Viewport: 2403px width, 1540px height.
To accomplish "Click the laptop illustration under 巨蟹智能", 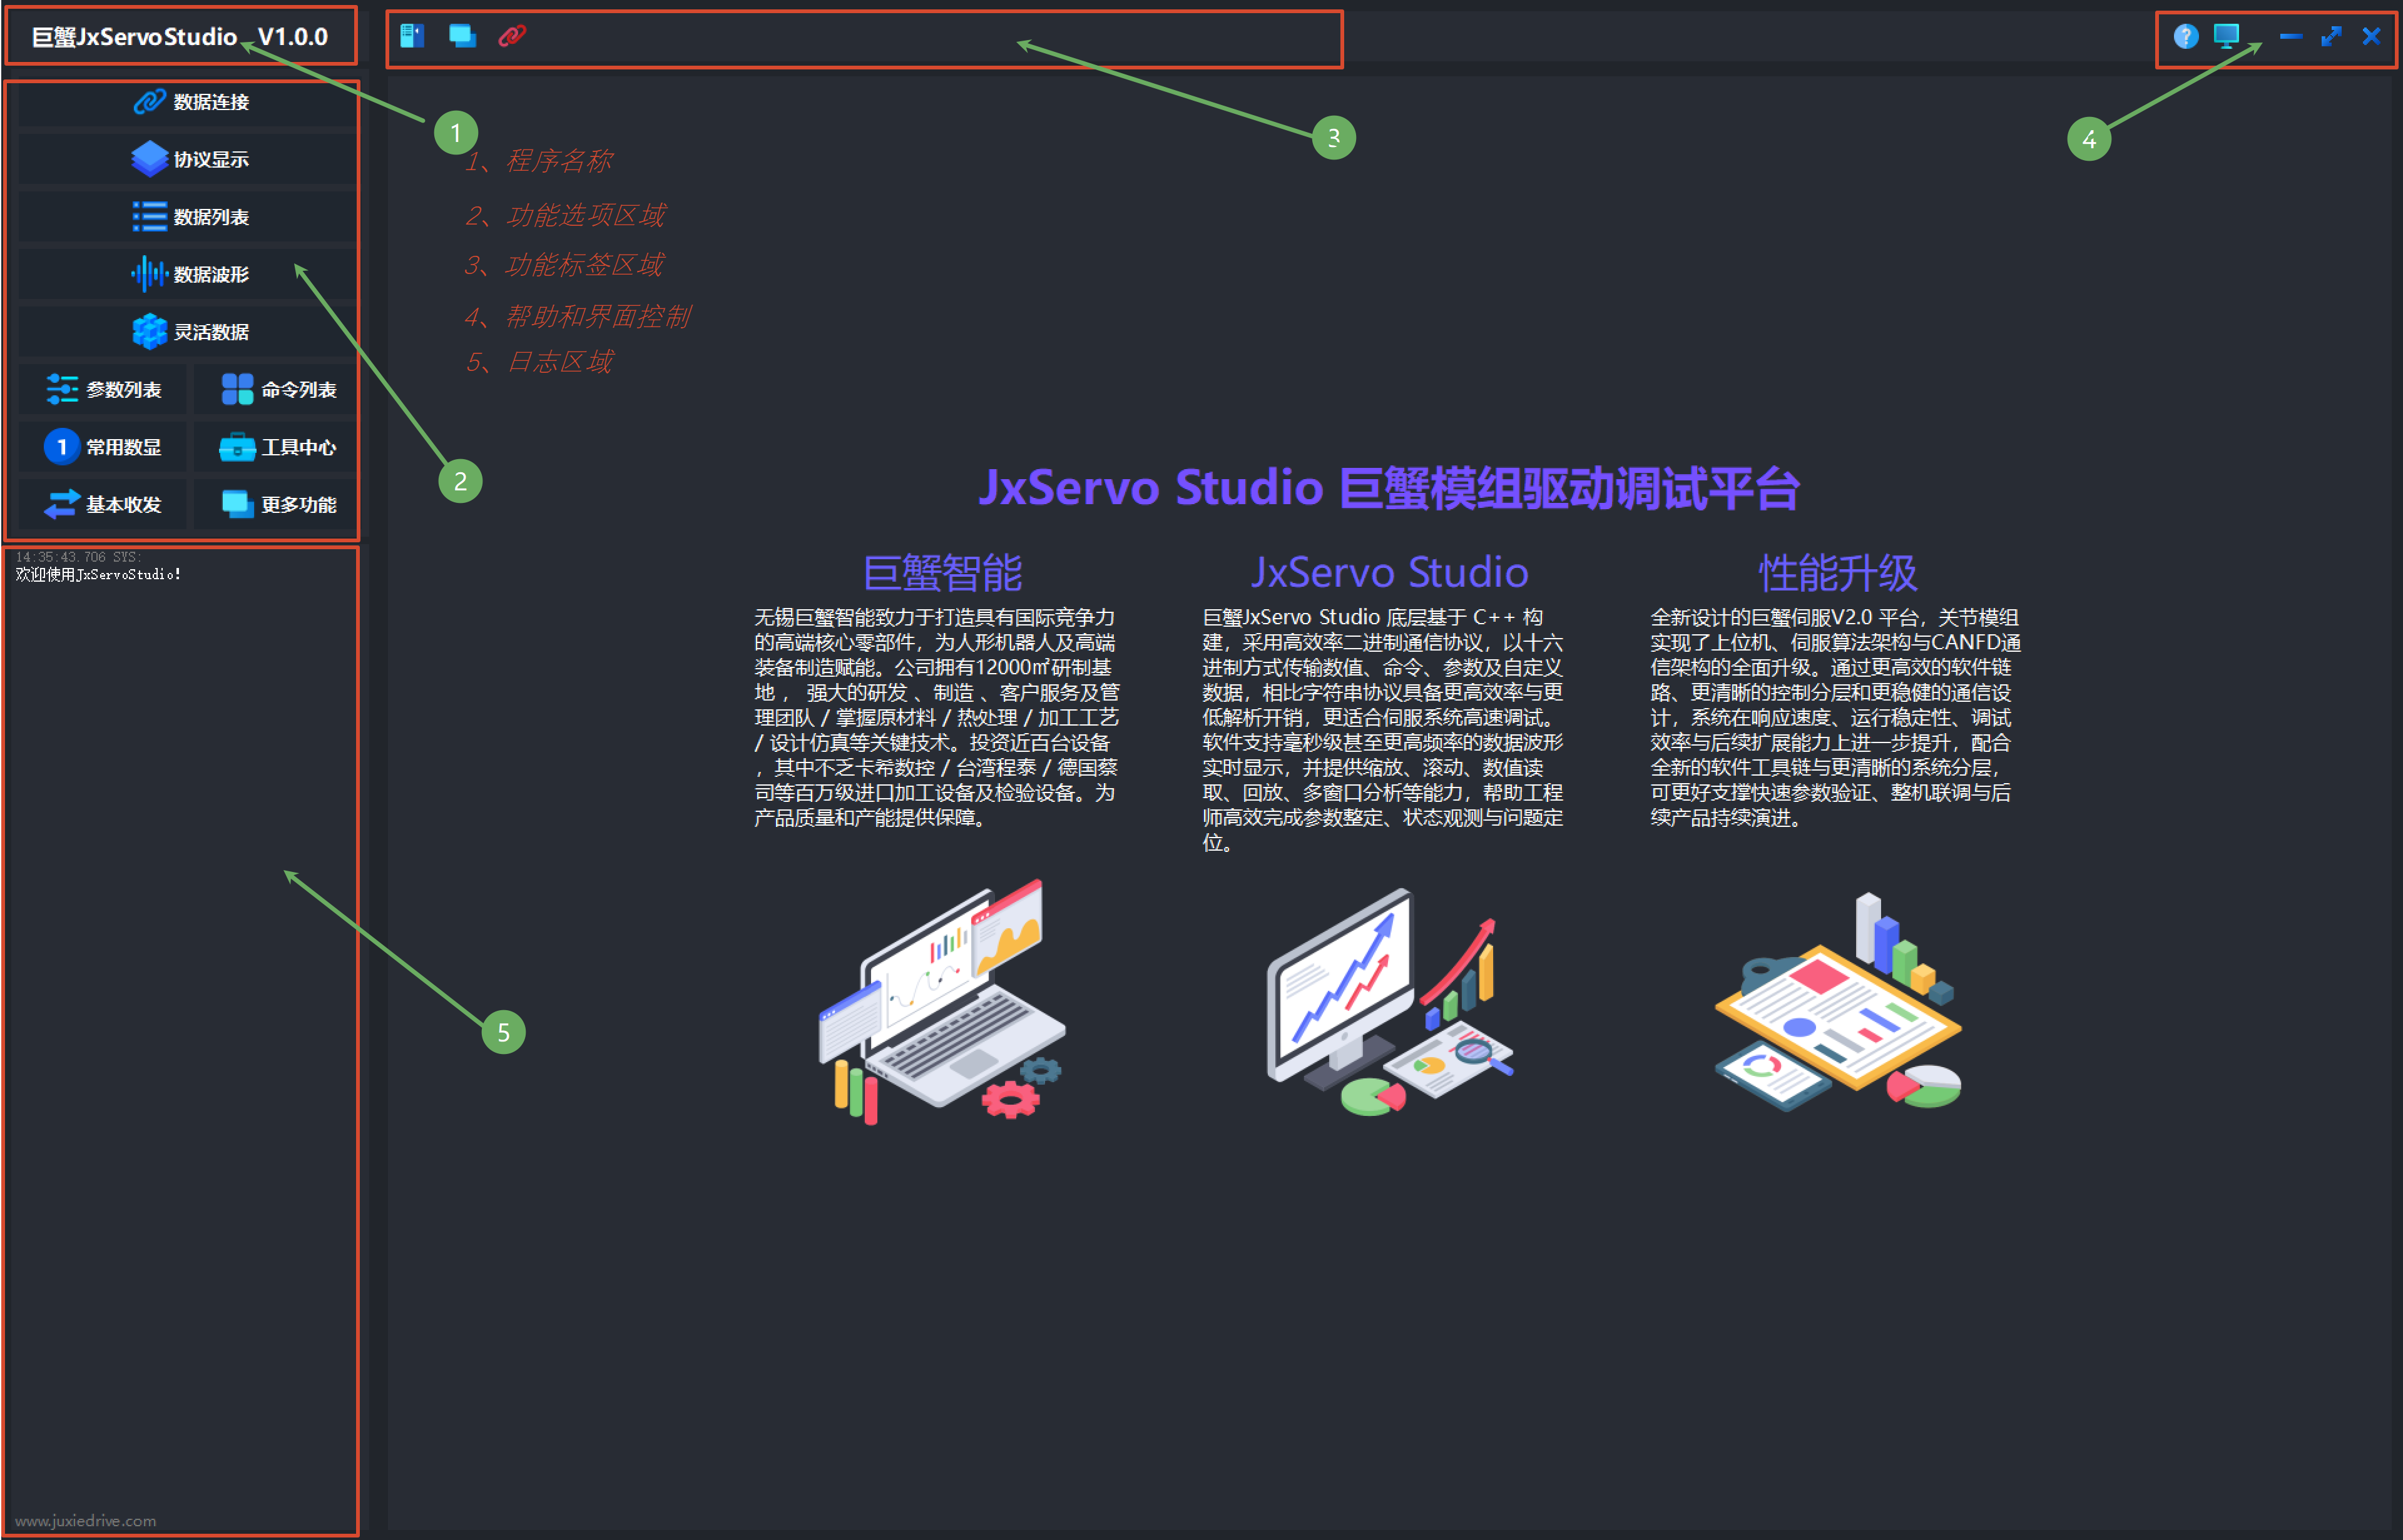I will coord(942,1002).
